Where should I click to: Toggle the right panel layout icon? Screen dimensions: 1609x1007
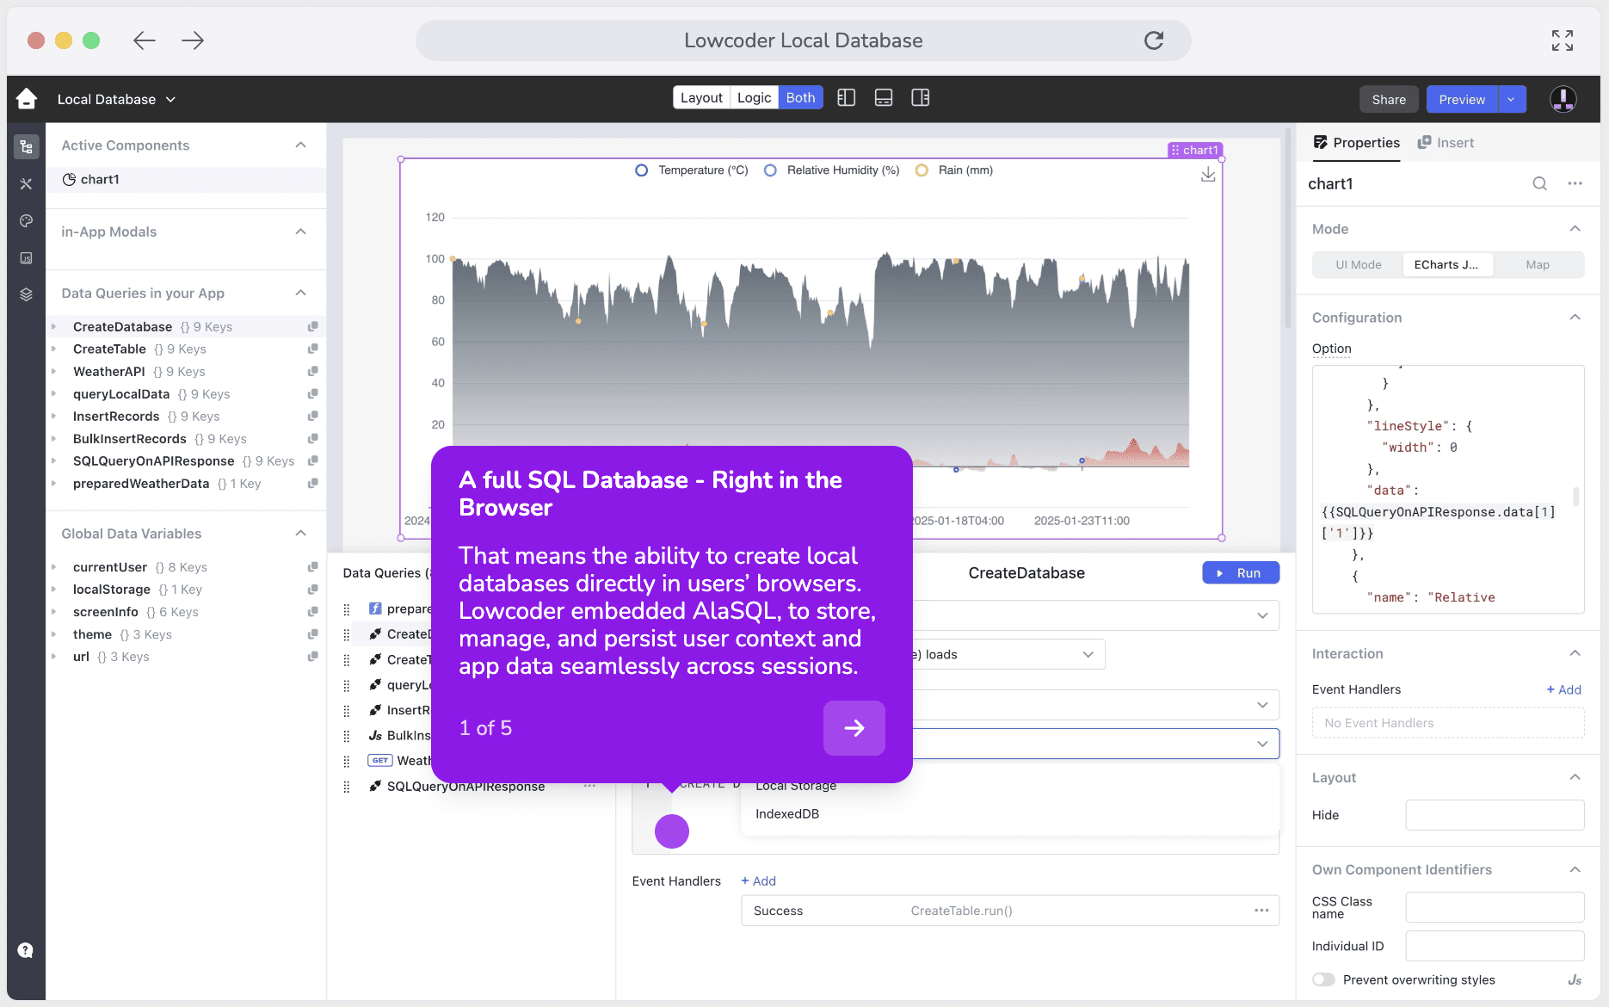point(921,98)
